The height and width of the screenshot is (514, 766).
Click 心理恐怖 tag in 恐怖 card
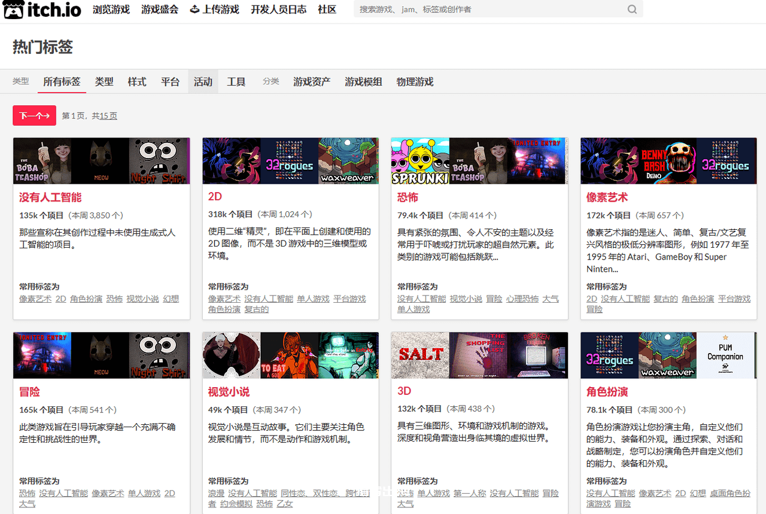522,299
